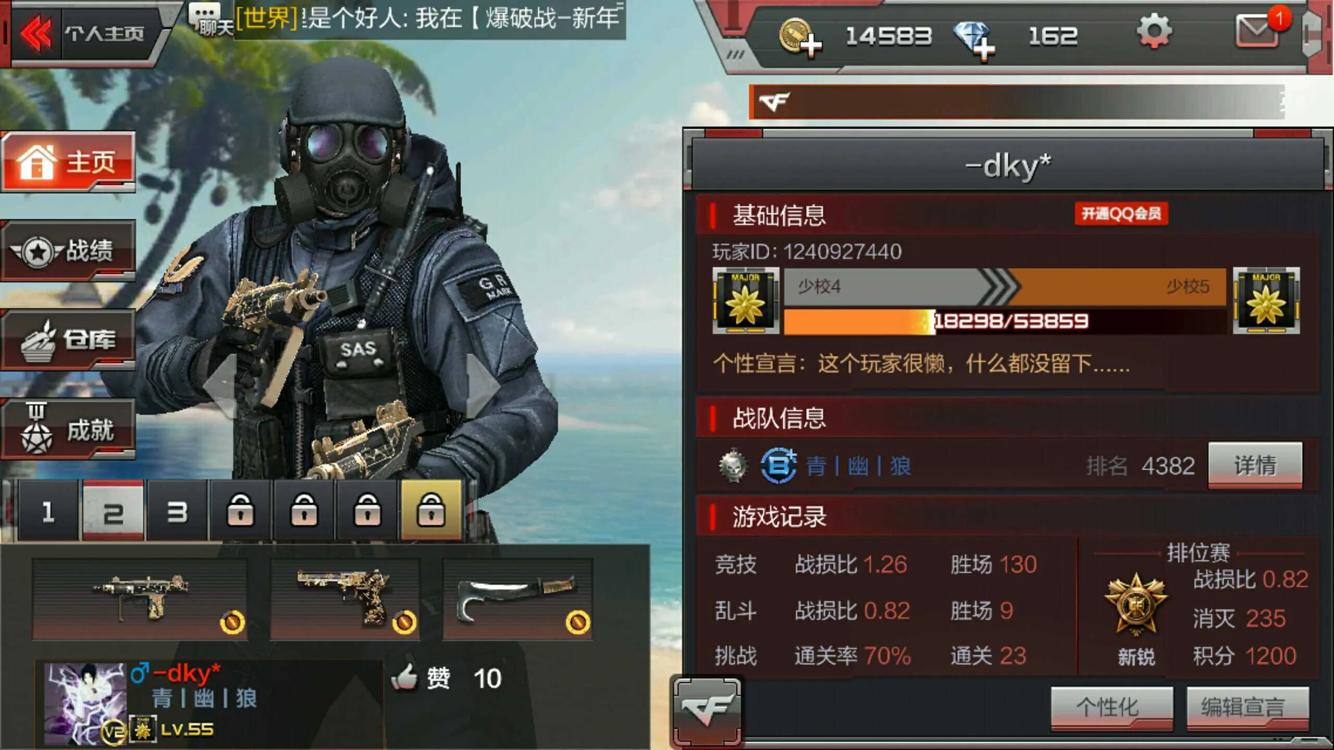
Task: Open the 战绩 tab
Action: click(68, 251)
